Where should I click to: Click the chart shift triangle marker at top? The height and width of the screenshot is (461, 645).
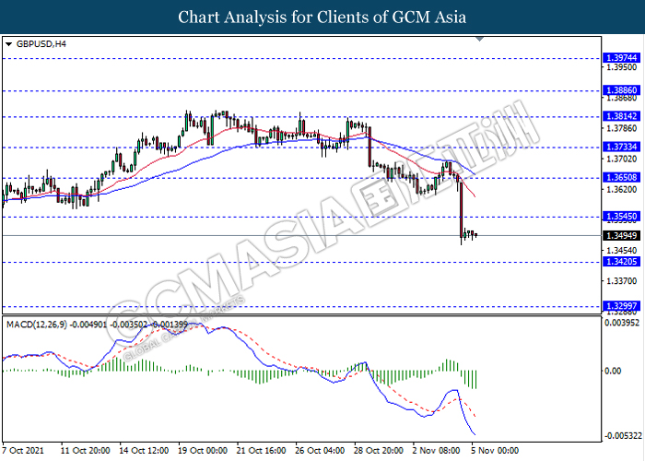480,39
